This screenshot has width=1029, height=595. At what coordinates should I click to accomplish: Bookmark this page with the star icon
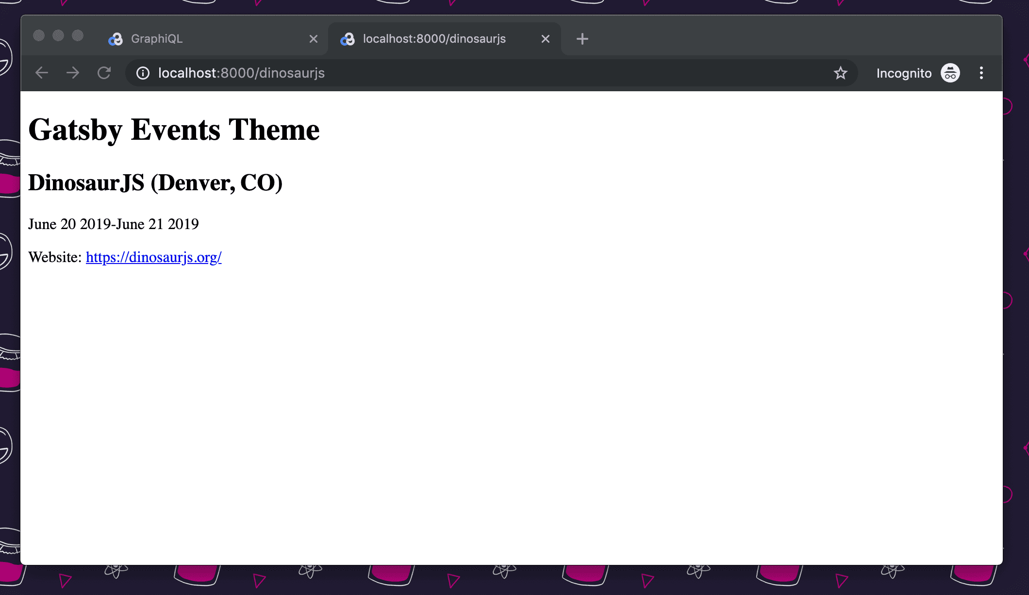(840, 73)
